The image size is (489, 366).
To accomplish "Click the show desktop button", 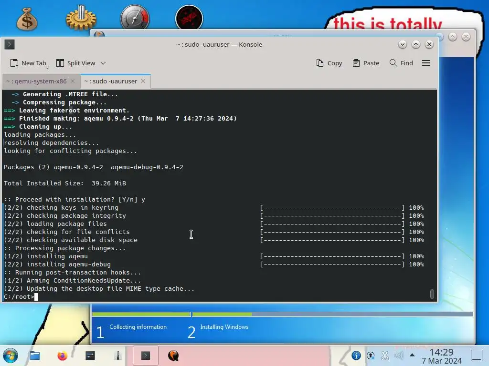I will pyautogui.click(x=477, y=356).
